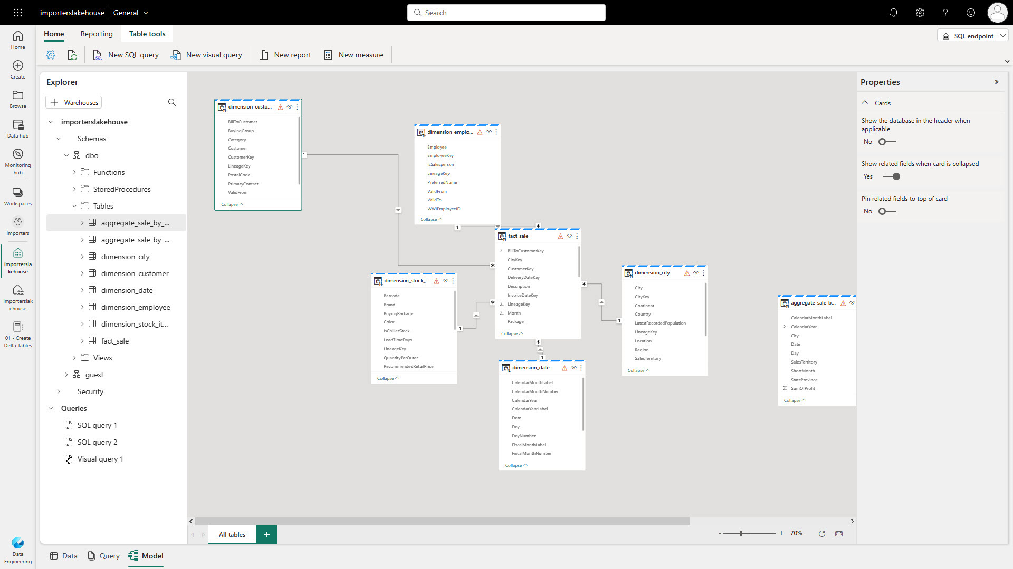Zoom out with the minus icon
Screen dimensions: 1013x569
click(720, 534)
